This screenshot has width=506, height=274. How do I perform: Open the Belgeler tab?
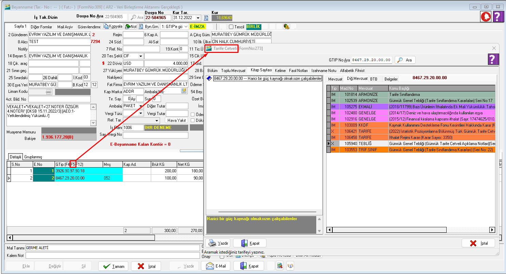pos(391,79)
